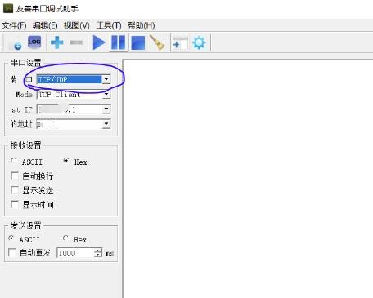
Task: Open the 视图(V) menu
Action: (77, 25)
